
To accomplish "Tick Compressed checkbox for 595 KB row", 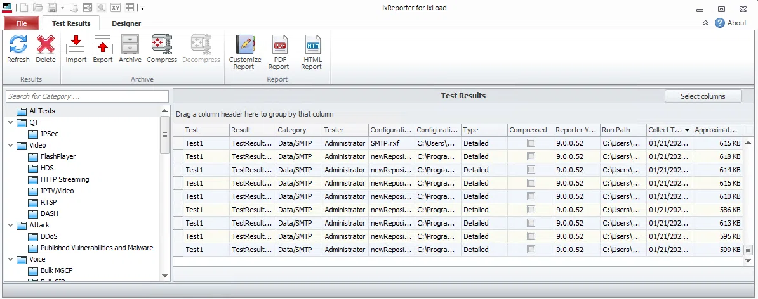I will coord(531,236).
